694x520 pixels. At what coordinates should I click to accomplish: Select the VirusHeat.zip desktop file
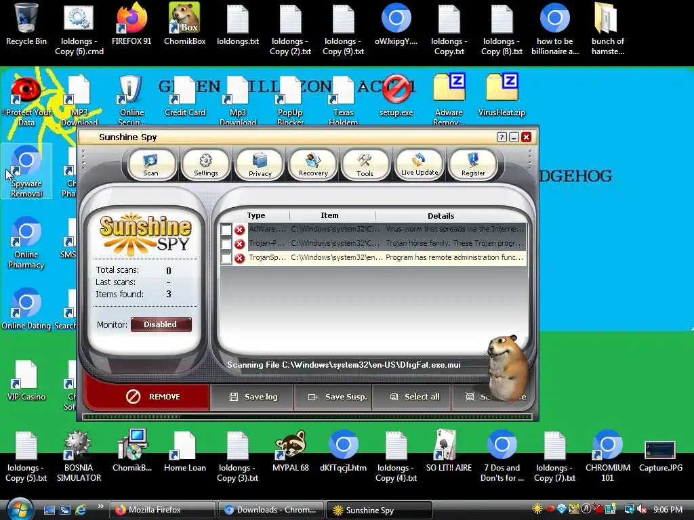click(502, 95)
